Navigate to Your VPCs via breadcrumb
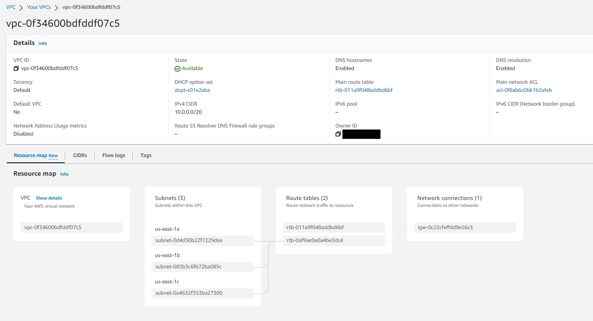The width and height of the screenshot is (593, 321). (x=39, y=7)
